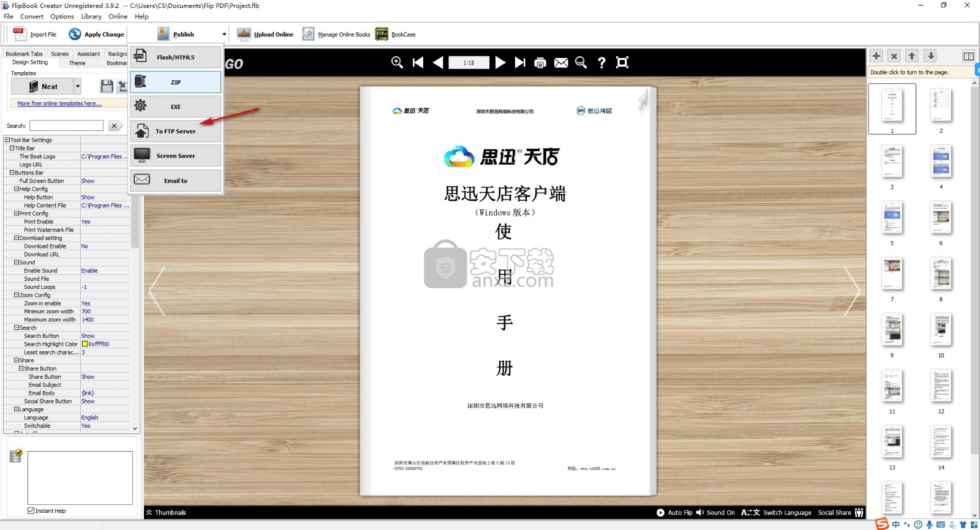
Task: Collapse the Title Bar tree node
Action: pos(12,148)
